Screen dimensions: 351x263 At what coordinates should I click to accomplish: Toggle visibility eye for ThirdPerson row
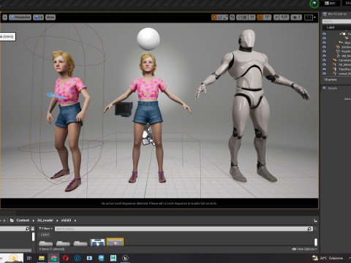click(x=324, y=69)
